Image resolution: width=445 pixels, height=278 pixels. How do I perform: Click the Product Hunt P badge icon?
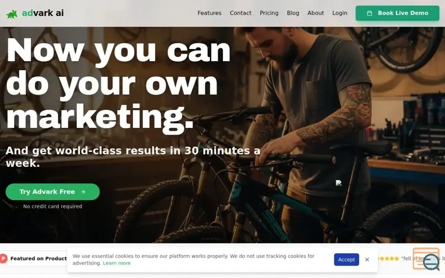[3, 259]
